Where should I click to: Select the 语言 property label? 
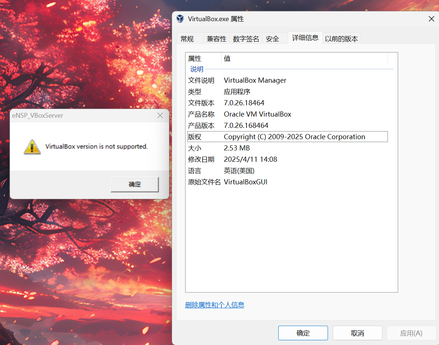coord(195,170)
